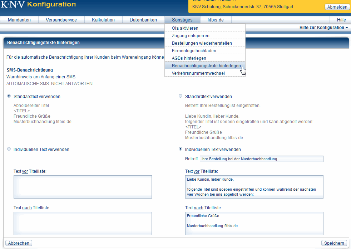Open the Versandservice menu

tap(61, 20)
